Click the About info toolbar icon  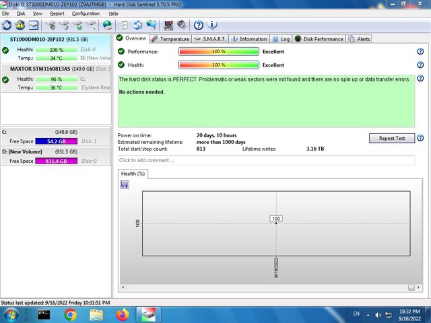213,25
